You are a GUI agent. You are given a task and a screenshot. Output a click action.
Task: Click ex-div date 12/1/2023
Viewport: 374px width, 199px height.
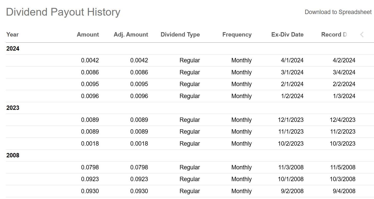coord(291,120)
